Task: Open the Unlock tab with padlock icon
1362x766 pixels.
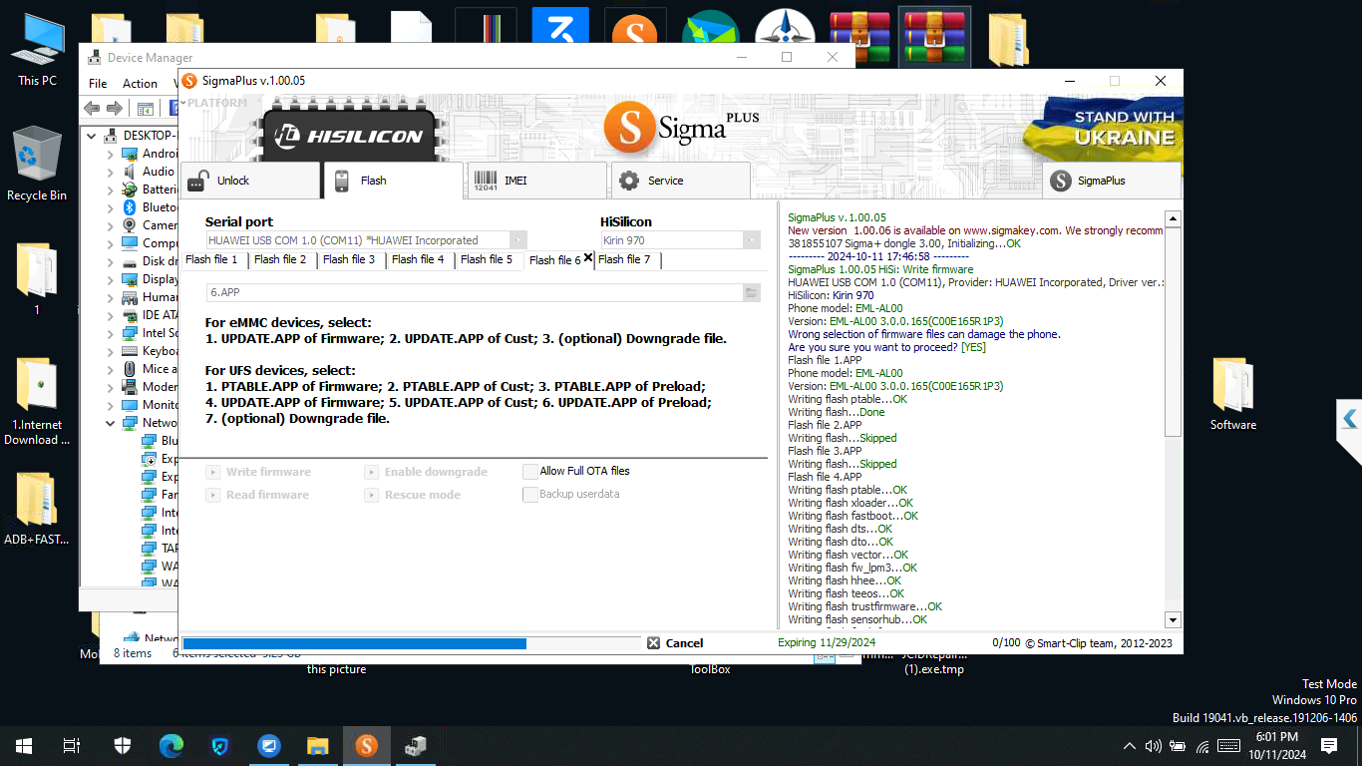Action: pyautogui.click(x=249, y=181)
